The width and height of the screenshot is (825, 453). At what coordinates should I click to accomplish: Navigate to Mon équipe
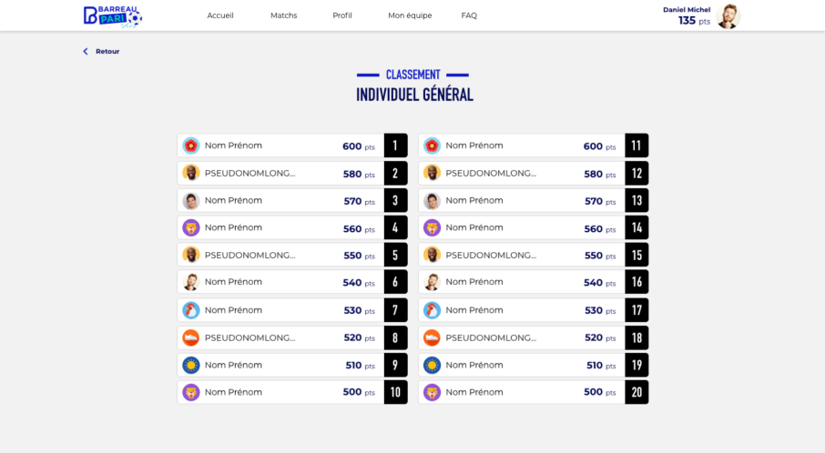tap(410, 15)
